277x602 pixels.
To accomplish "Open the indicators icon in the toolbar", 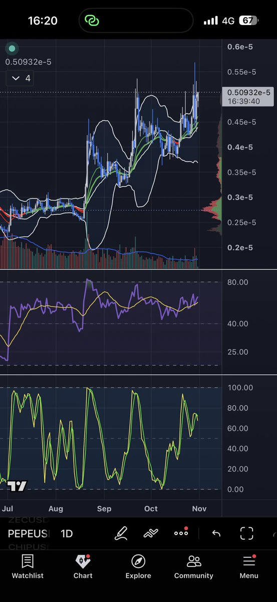I will coord(151,533).
